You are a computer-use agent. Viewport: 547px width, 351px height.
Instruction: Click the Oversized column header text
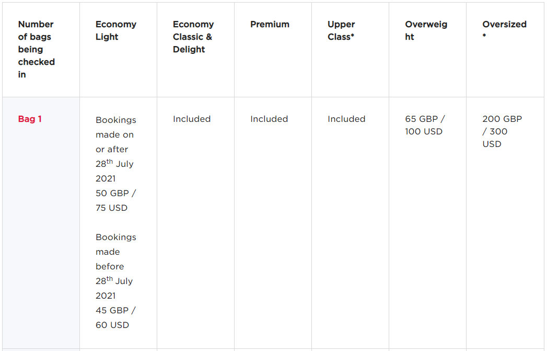tap(504, 24)
